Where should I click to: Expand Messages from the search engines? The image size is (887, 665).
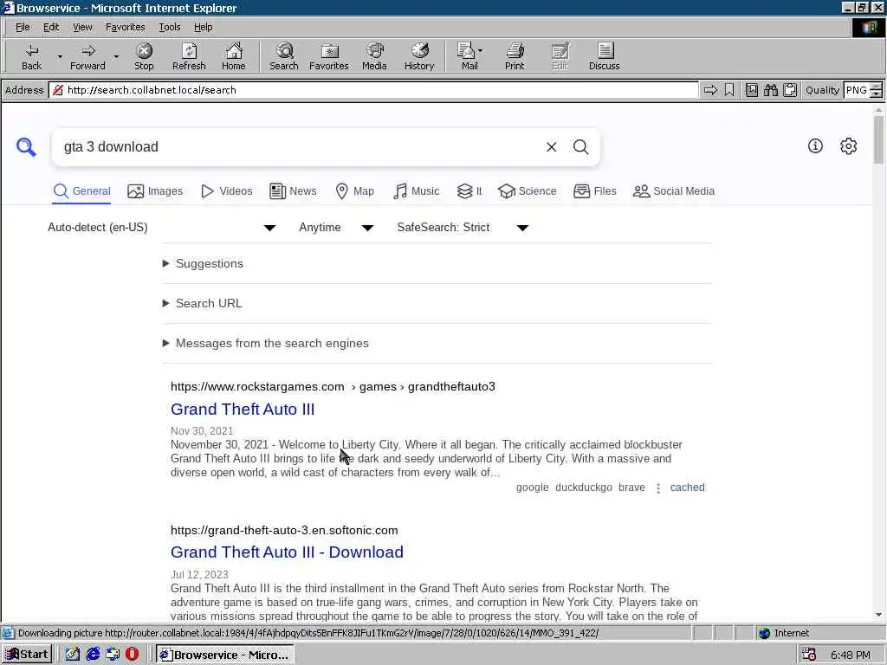coord(266,343)
